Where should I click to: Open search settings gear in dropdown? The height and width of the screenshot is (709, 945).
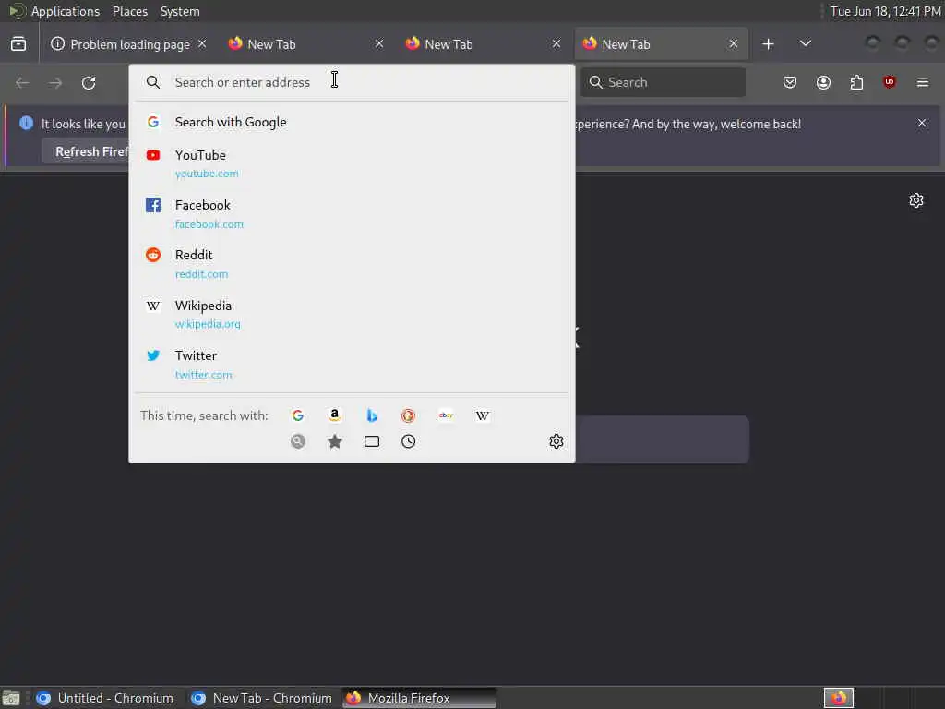[556, 441]
